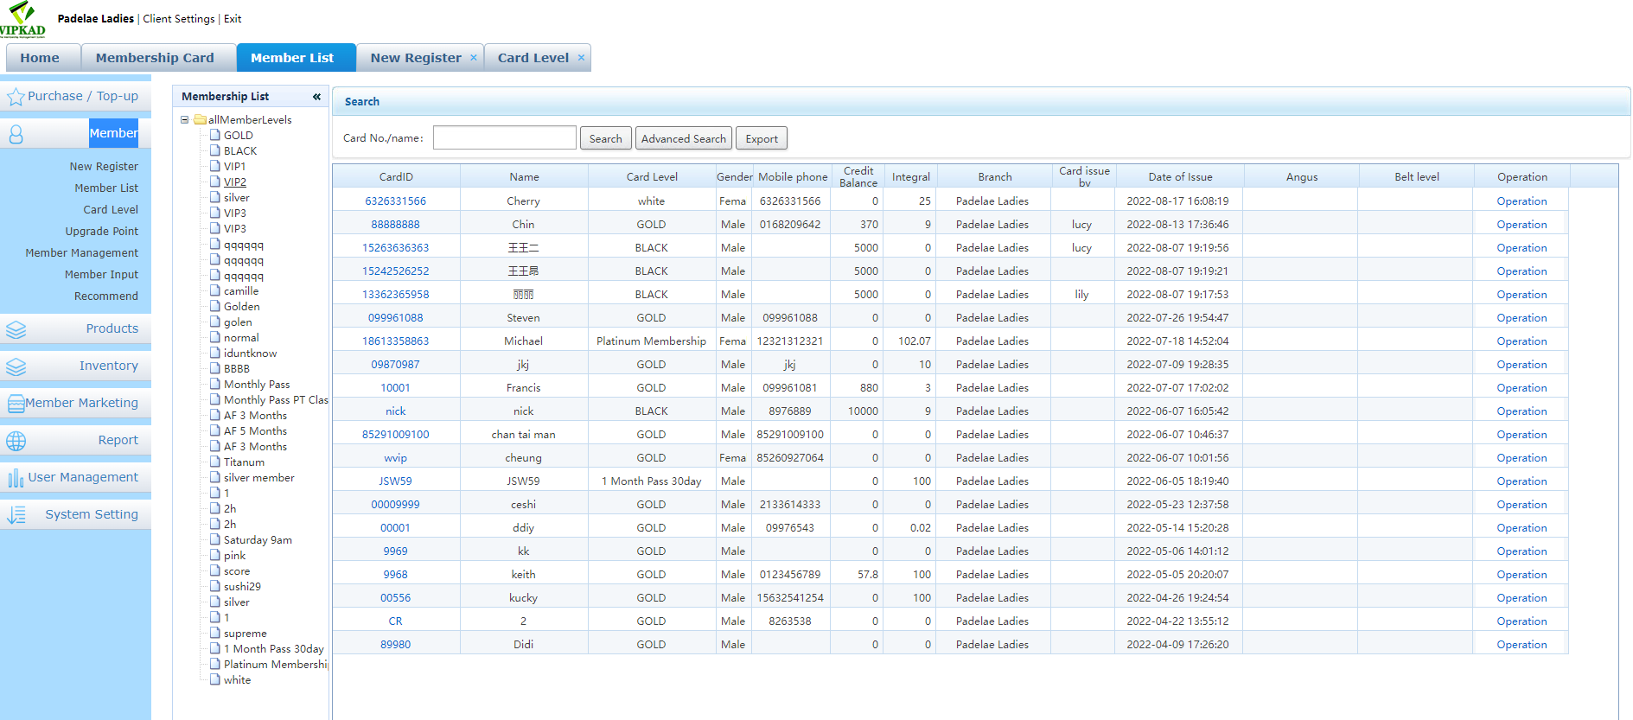Click the Report globe icon
The width and height of the screenshot is (1633, 720).
coord(16,441)
